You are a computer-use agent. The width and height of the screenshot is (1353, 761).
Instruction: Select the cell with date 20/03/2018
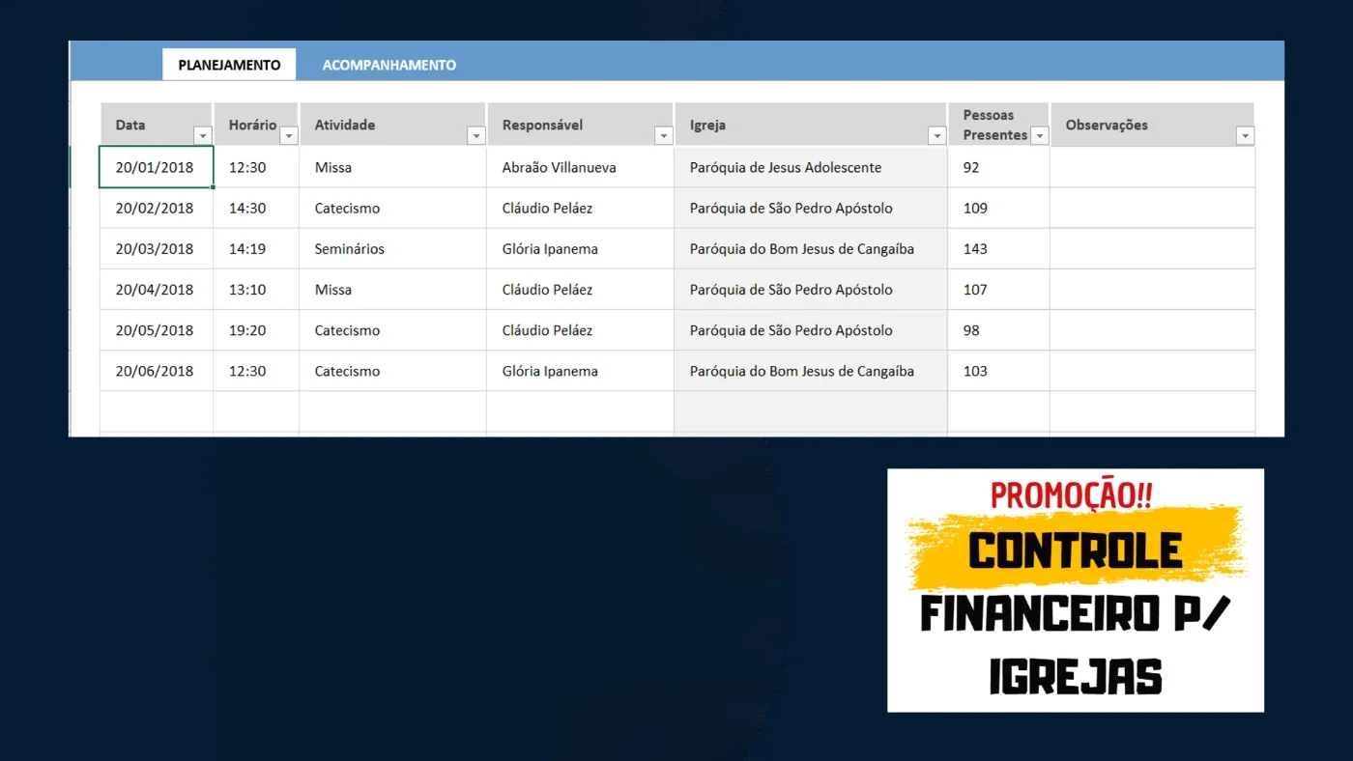pyautogui.click(x=157, y=248)
